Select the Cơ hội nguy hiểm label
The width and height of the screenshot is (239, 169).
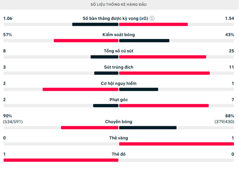coord(118,84)
